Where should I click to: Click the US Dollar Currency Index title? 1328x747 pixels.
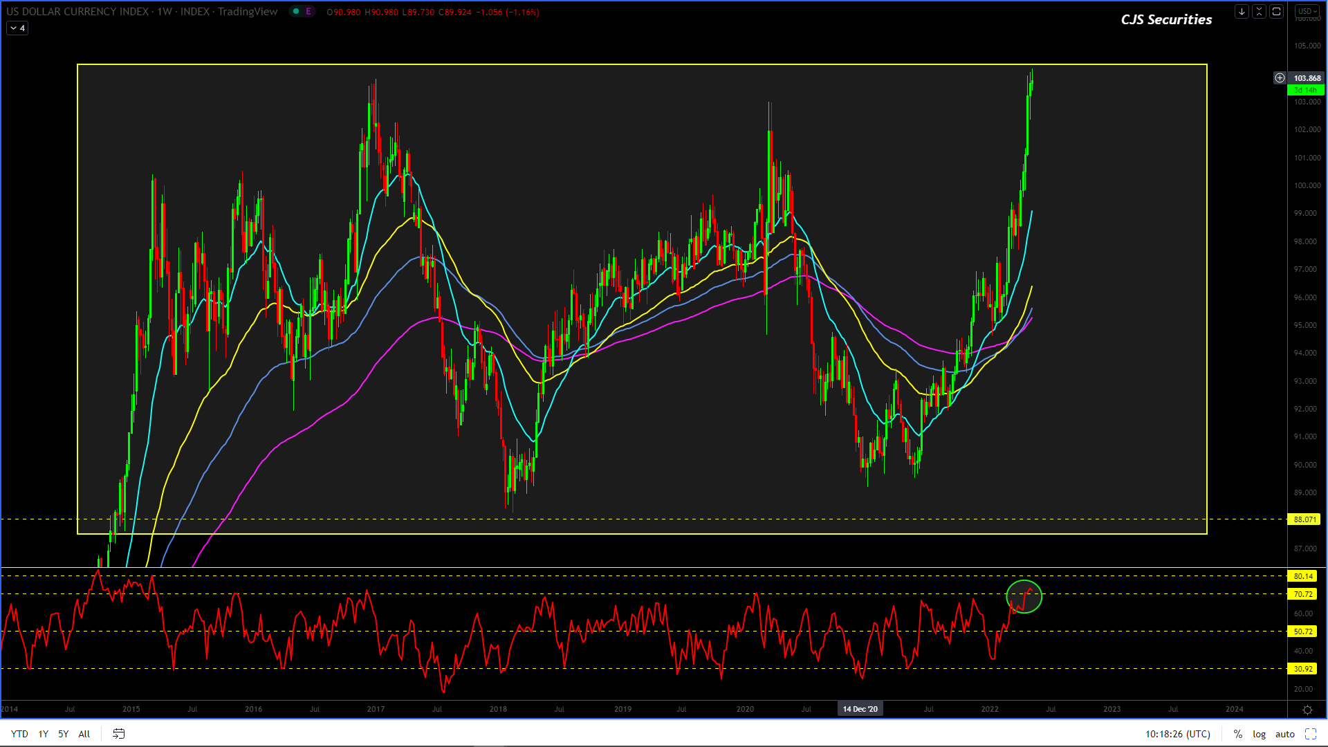pos(77,12)
